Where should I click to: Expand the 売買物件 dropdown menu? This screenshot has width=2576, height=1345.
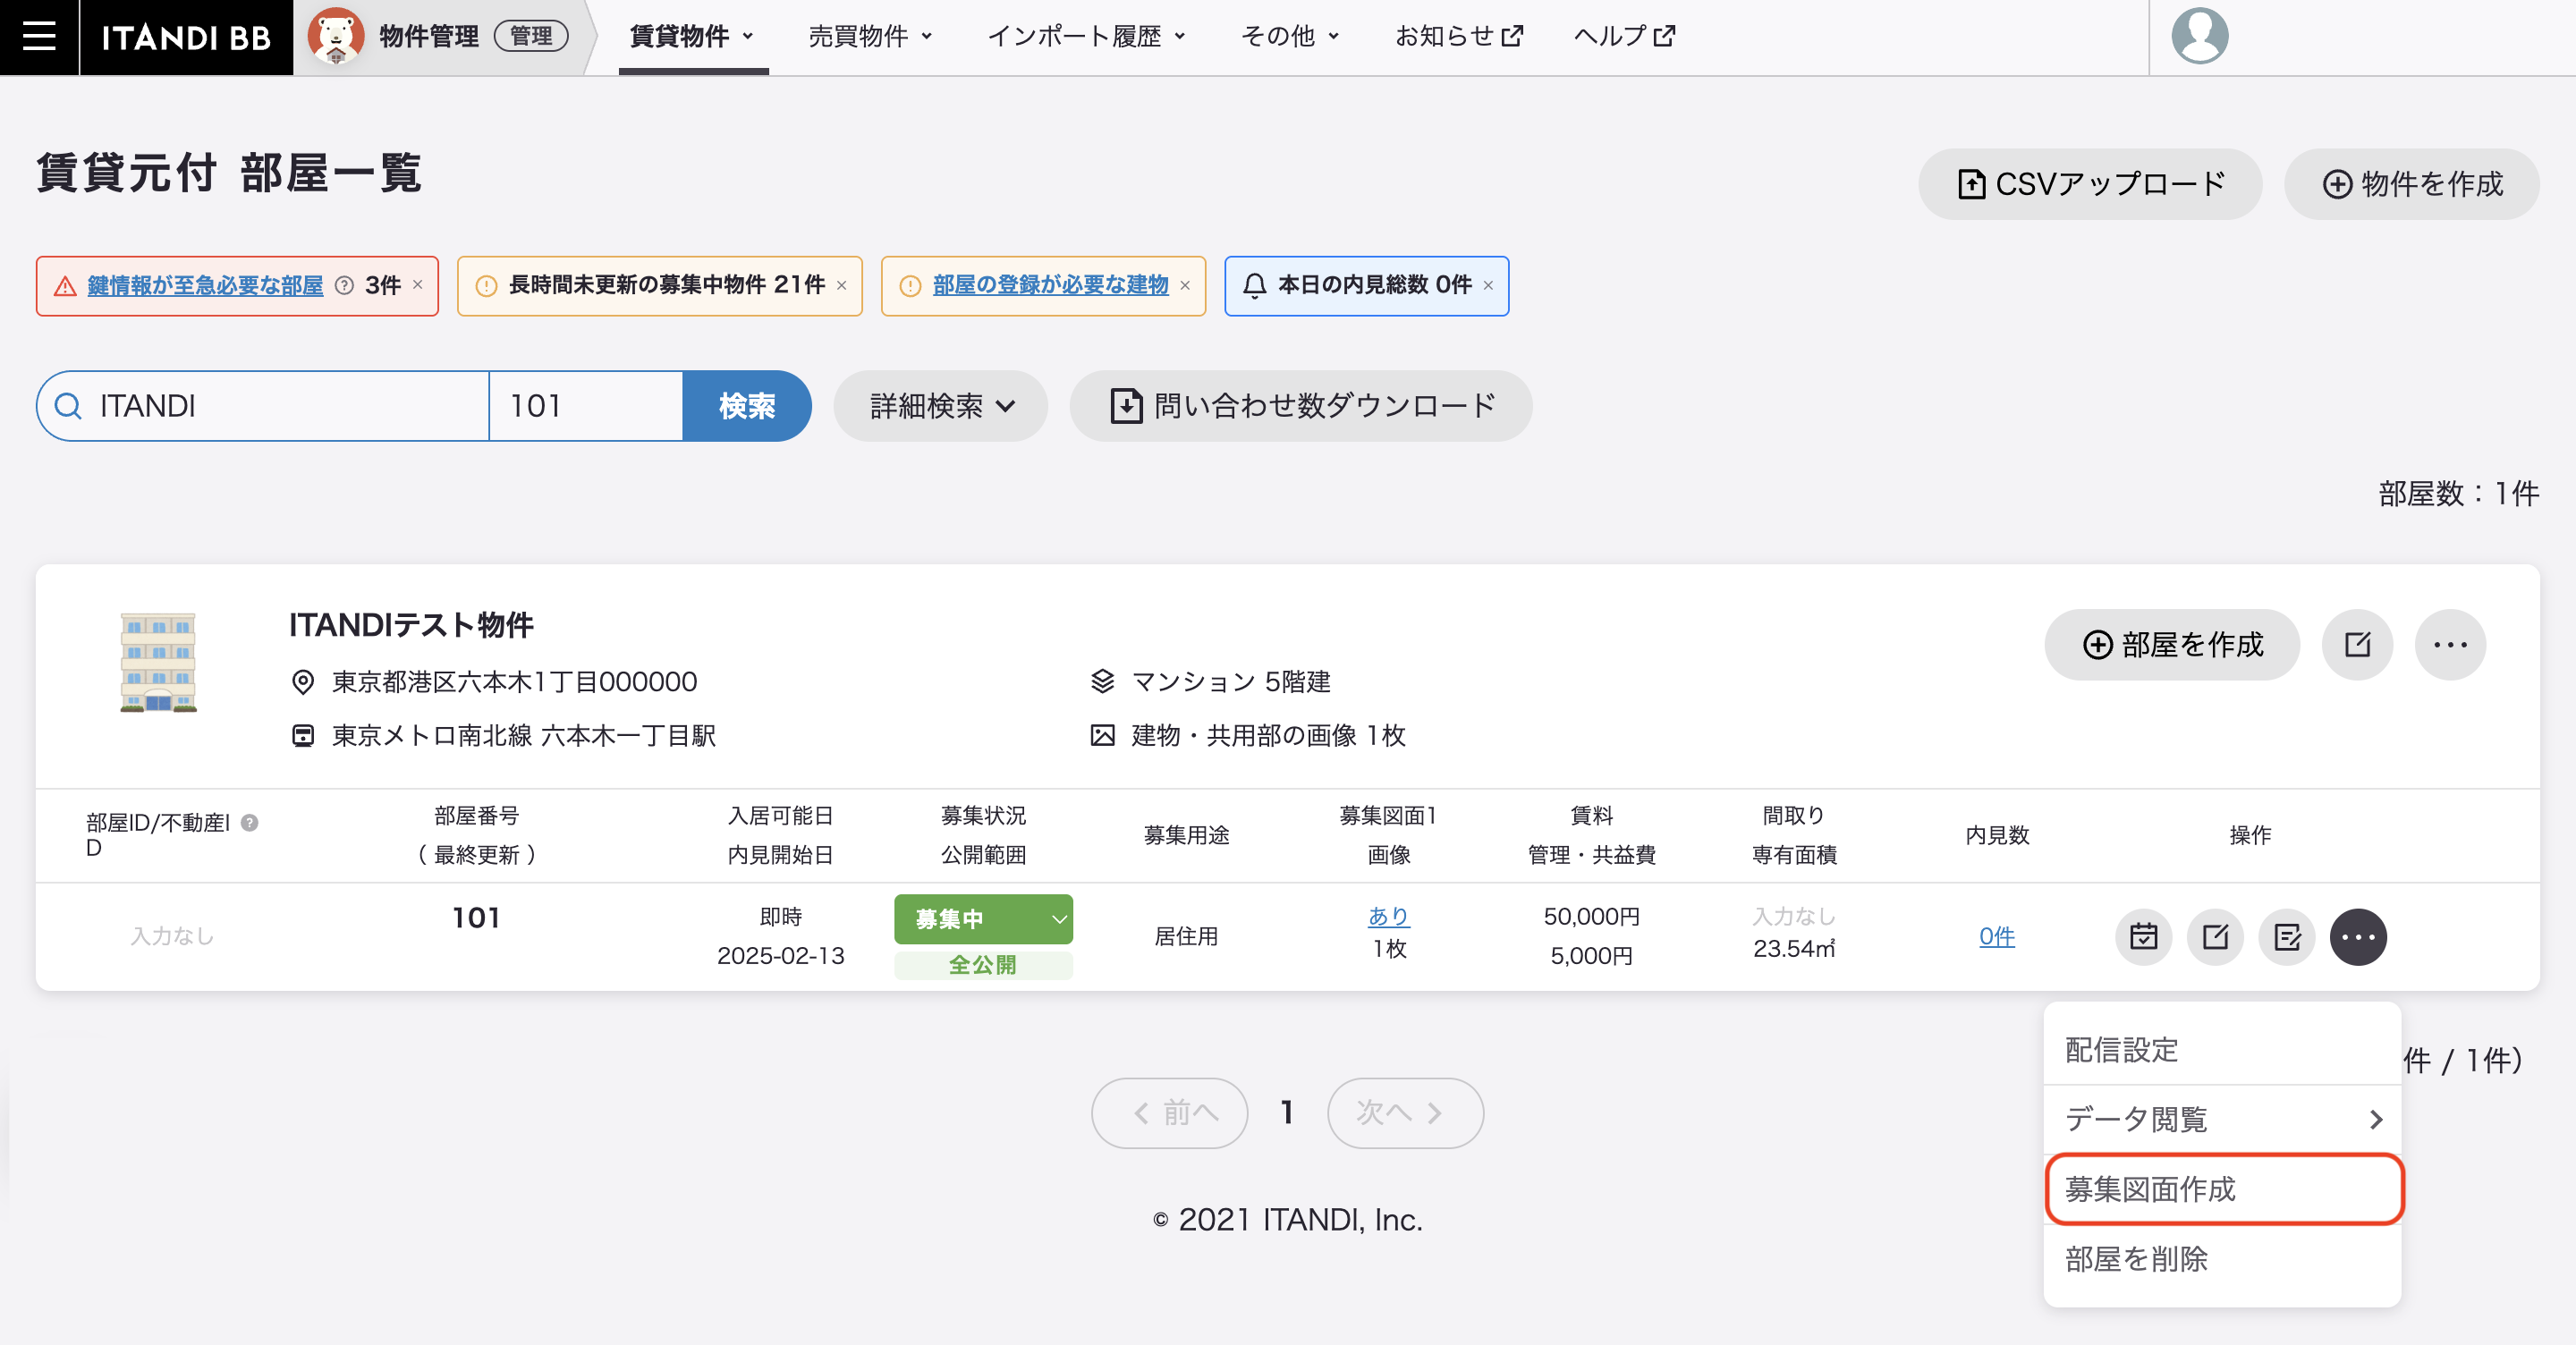click(869, 37)
